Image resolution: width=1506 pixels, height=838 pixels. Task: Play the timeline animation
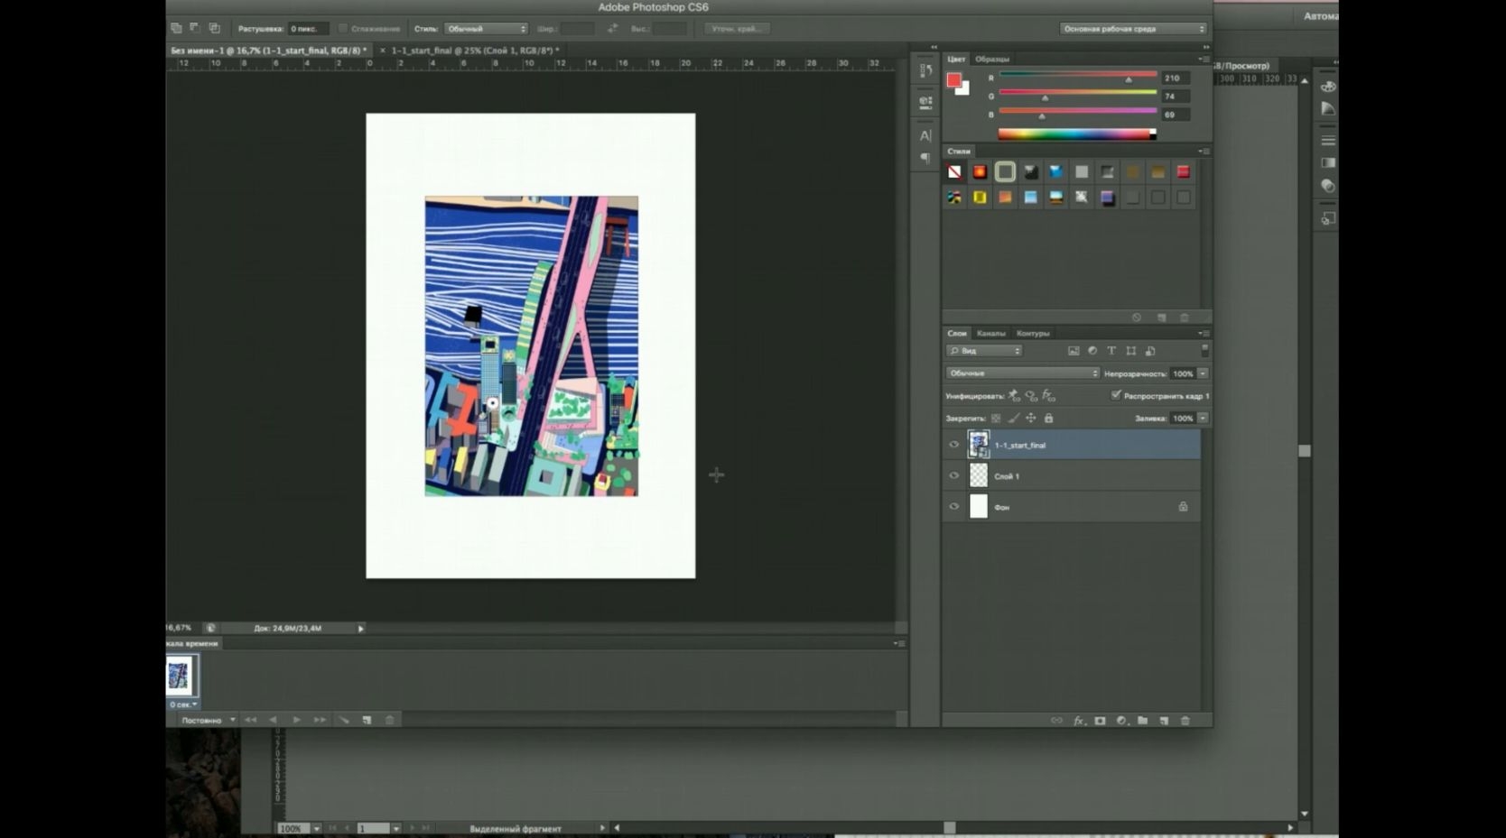[296, 720]
